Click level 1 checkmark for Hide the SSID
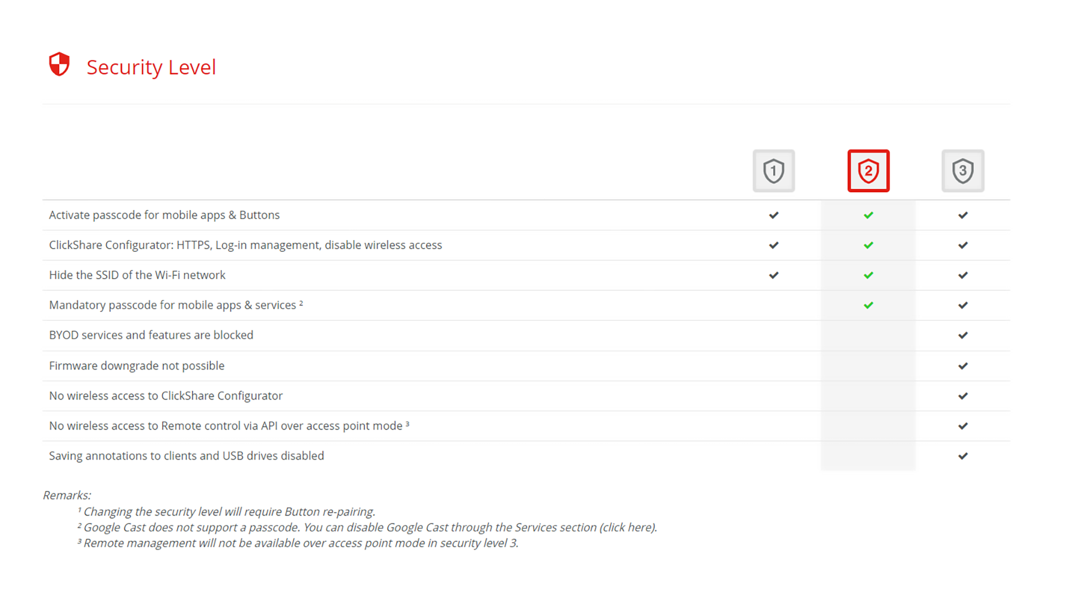The width and height of the screenshot is (1078, 601). click(x=774, y=276)
